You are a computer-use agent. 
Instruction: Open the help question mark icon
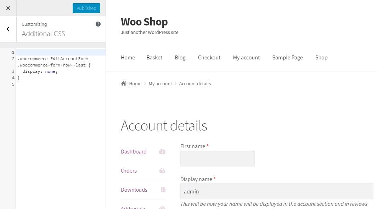pyautogui.click(x=98, y=24)
